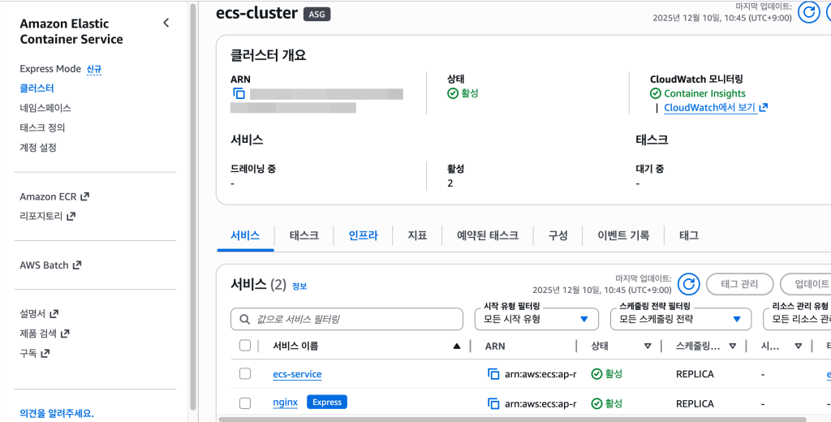Open the launch type filter dropdown
Viewport: 831px width, 422px height.
536,319
